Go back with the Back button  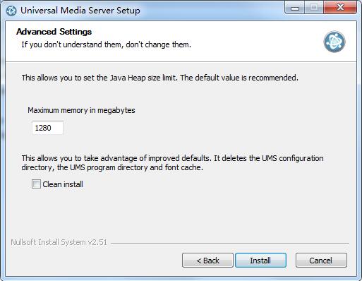(x=207, y=261)
